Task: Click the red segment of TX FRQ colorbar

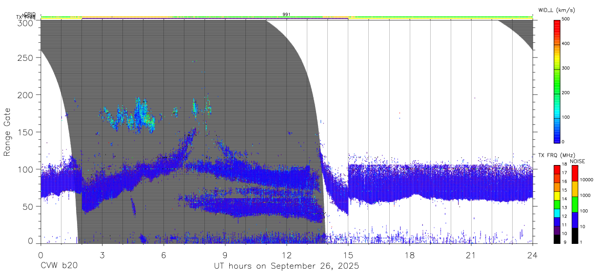Action: [557, 169]
